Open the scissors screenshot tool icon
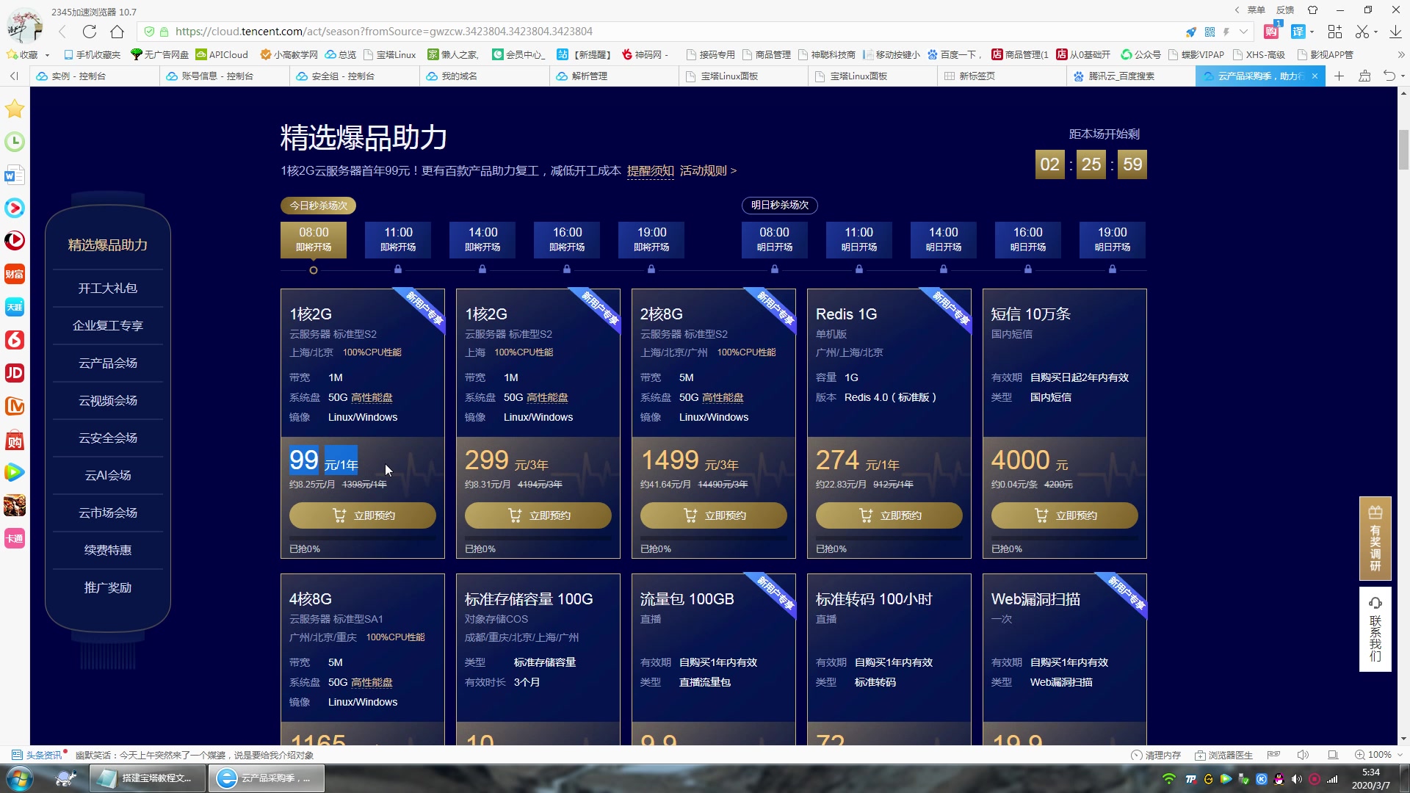 [1362, 32]
